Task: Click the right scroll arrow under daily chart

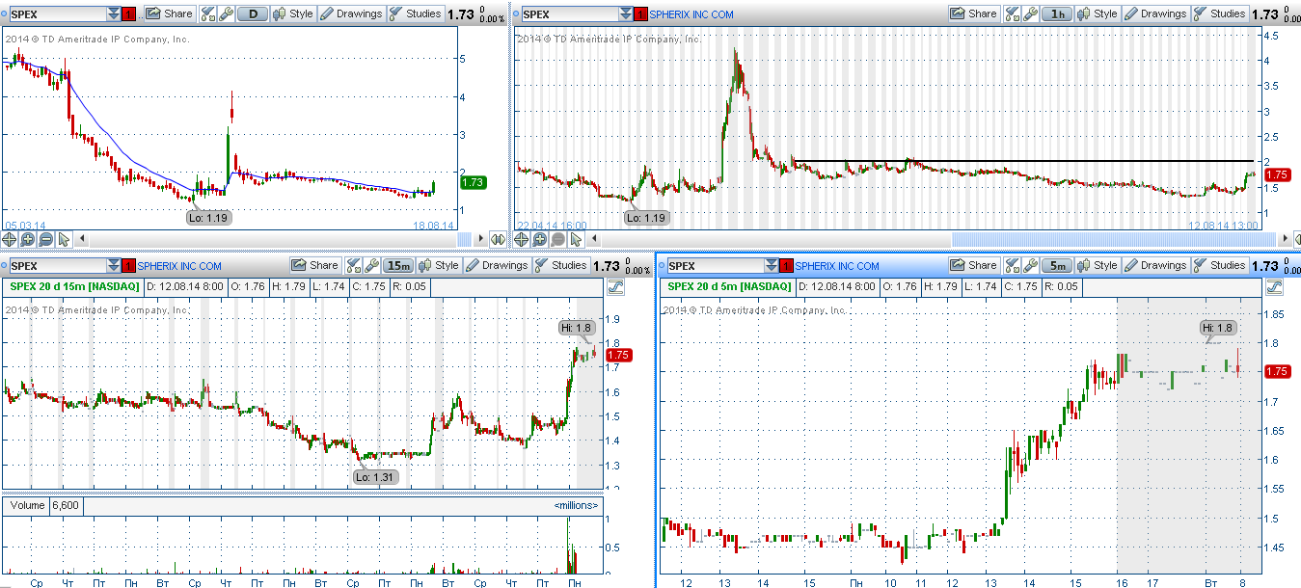Action: click(479, 238)
